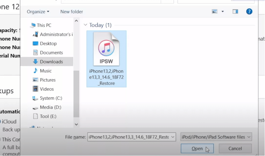Click the Media (D:) drive icon
The height and width of the screenshot is (156, 265).
35,108
